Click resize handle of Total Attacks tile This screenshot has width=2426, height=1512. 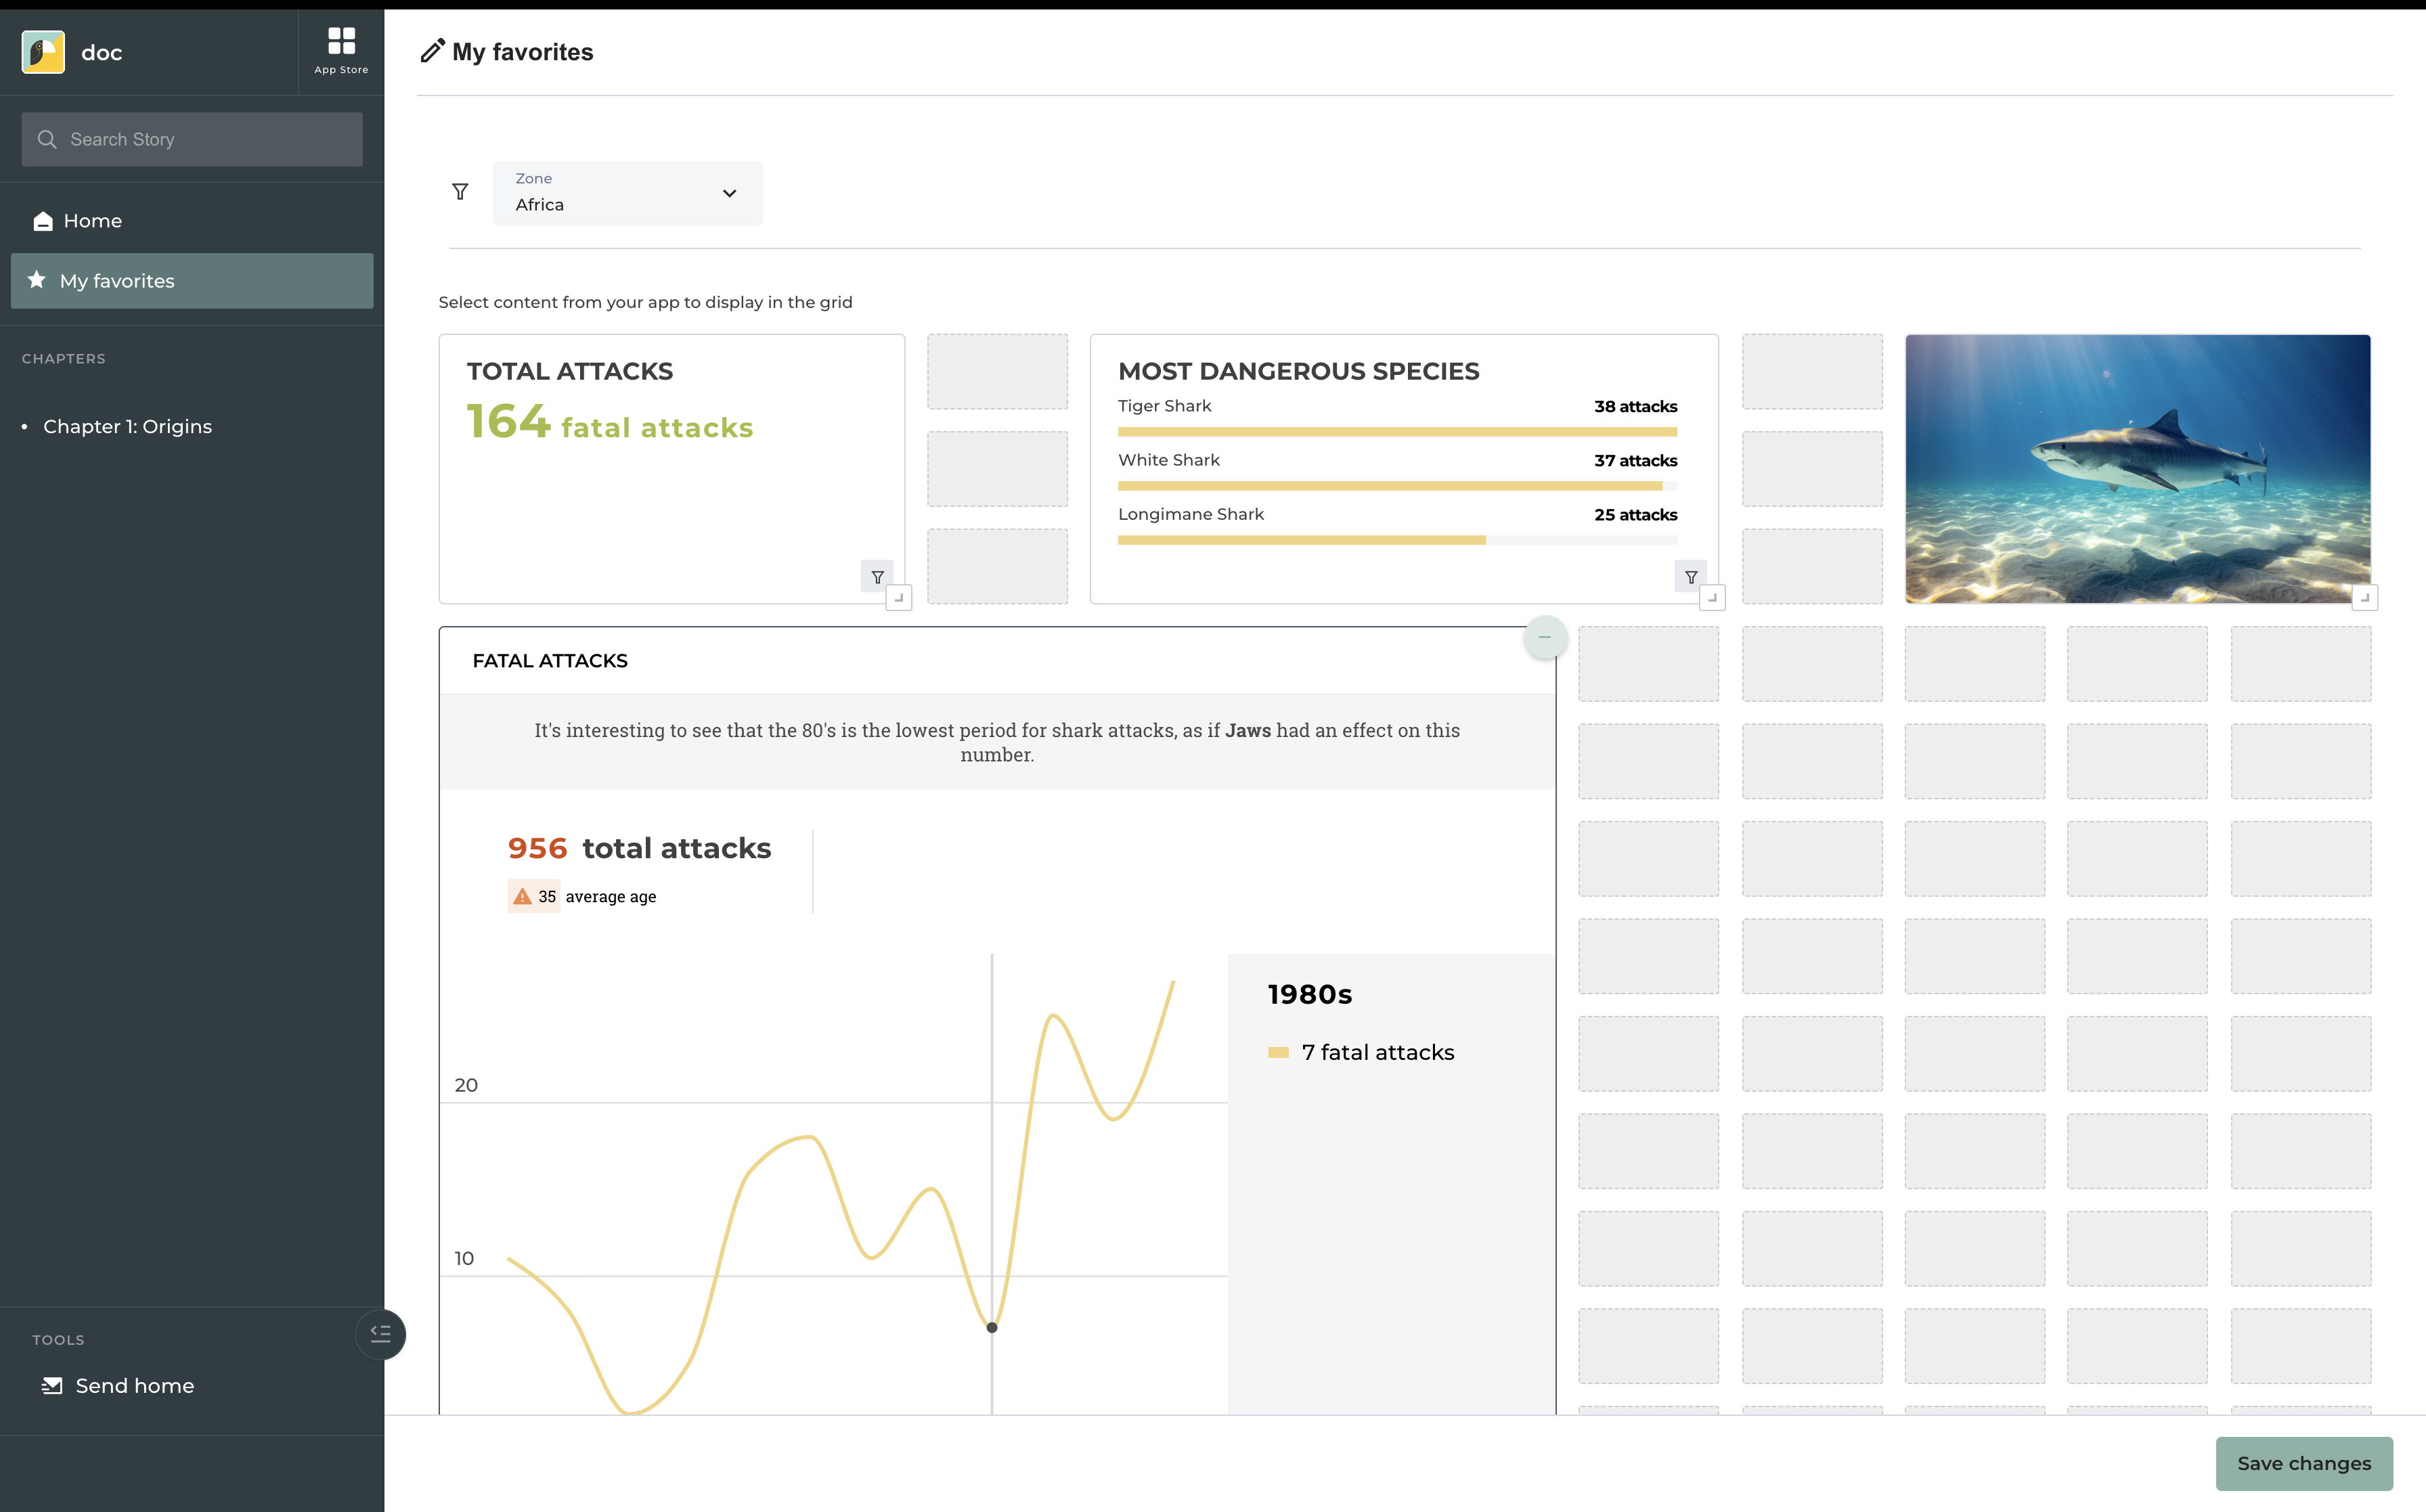(898, 598)
